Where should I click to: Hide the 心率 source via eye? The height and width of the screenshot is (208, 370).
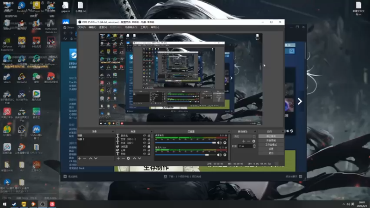[144, 150]
